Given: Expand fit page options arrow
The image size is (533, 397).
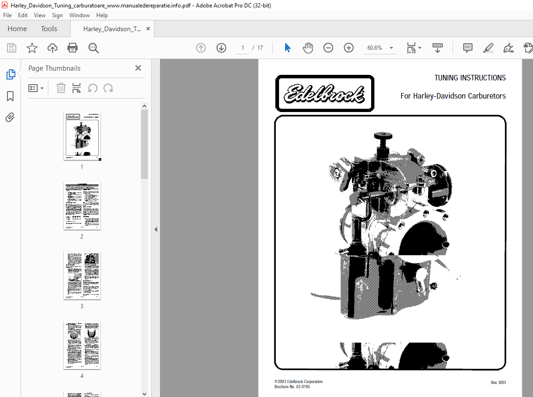Looking at the screenshot, I should (420, 48).
